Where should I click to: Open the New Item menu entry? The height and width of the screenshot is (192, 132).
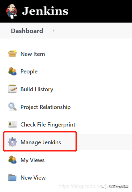(x=33, y=54)
